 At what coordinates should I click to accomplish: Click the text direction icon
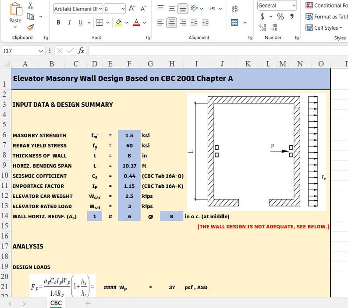[x=213, y=9]
